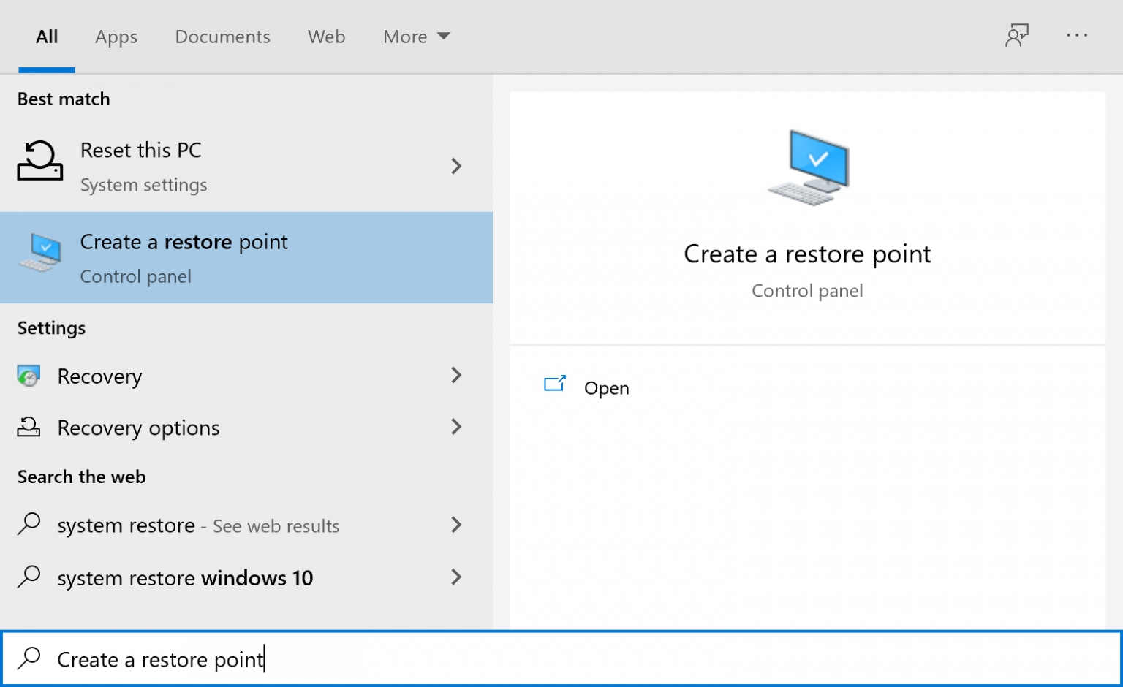
Task: Click the ellipsis options icon top right
Action: pyautogui.click(x=1077, y=36)
